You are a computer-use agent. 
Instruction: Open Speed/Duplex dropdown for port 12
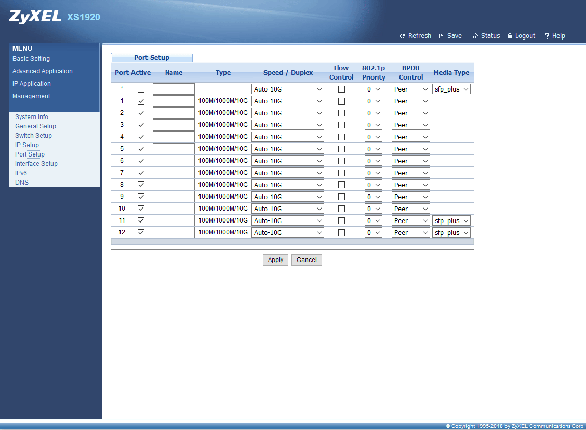[287, 233]
